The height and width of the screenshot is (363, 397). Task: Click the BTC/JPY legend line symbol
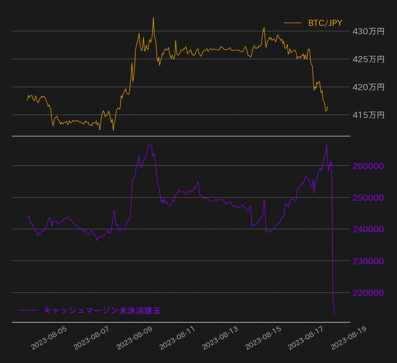(x=292, y=23)
